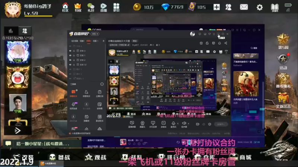This screenshot has height=167, width=298.
Task: Open the 弹幕助手 tool in the toolbox
Action: [73, 94]
